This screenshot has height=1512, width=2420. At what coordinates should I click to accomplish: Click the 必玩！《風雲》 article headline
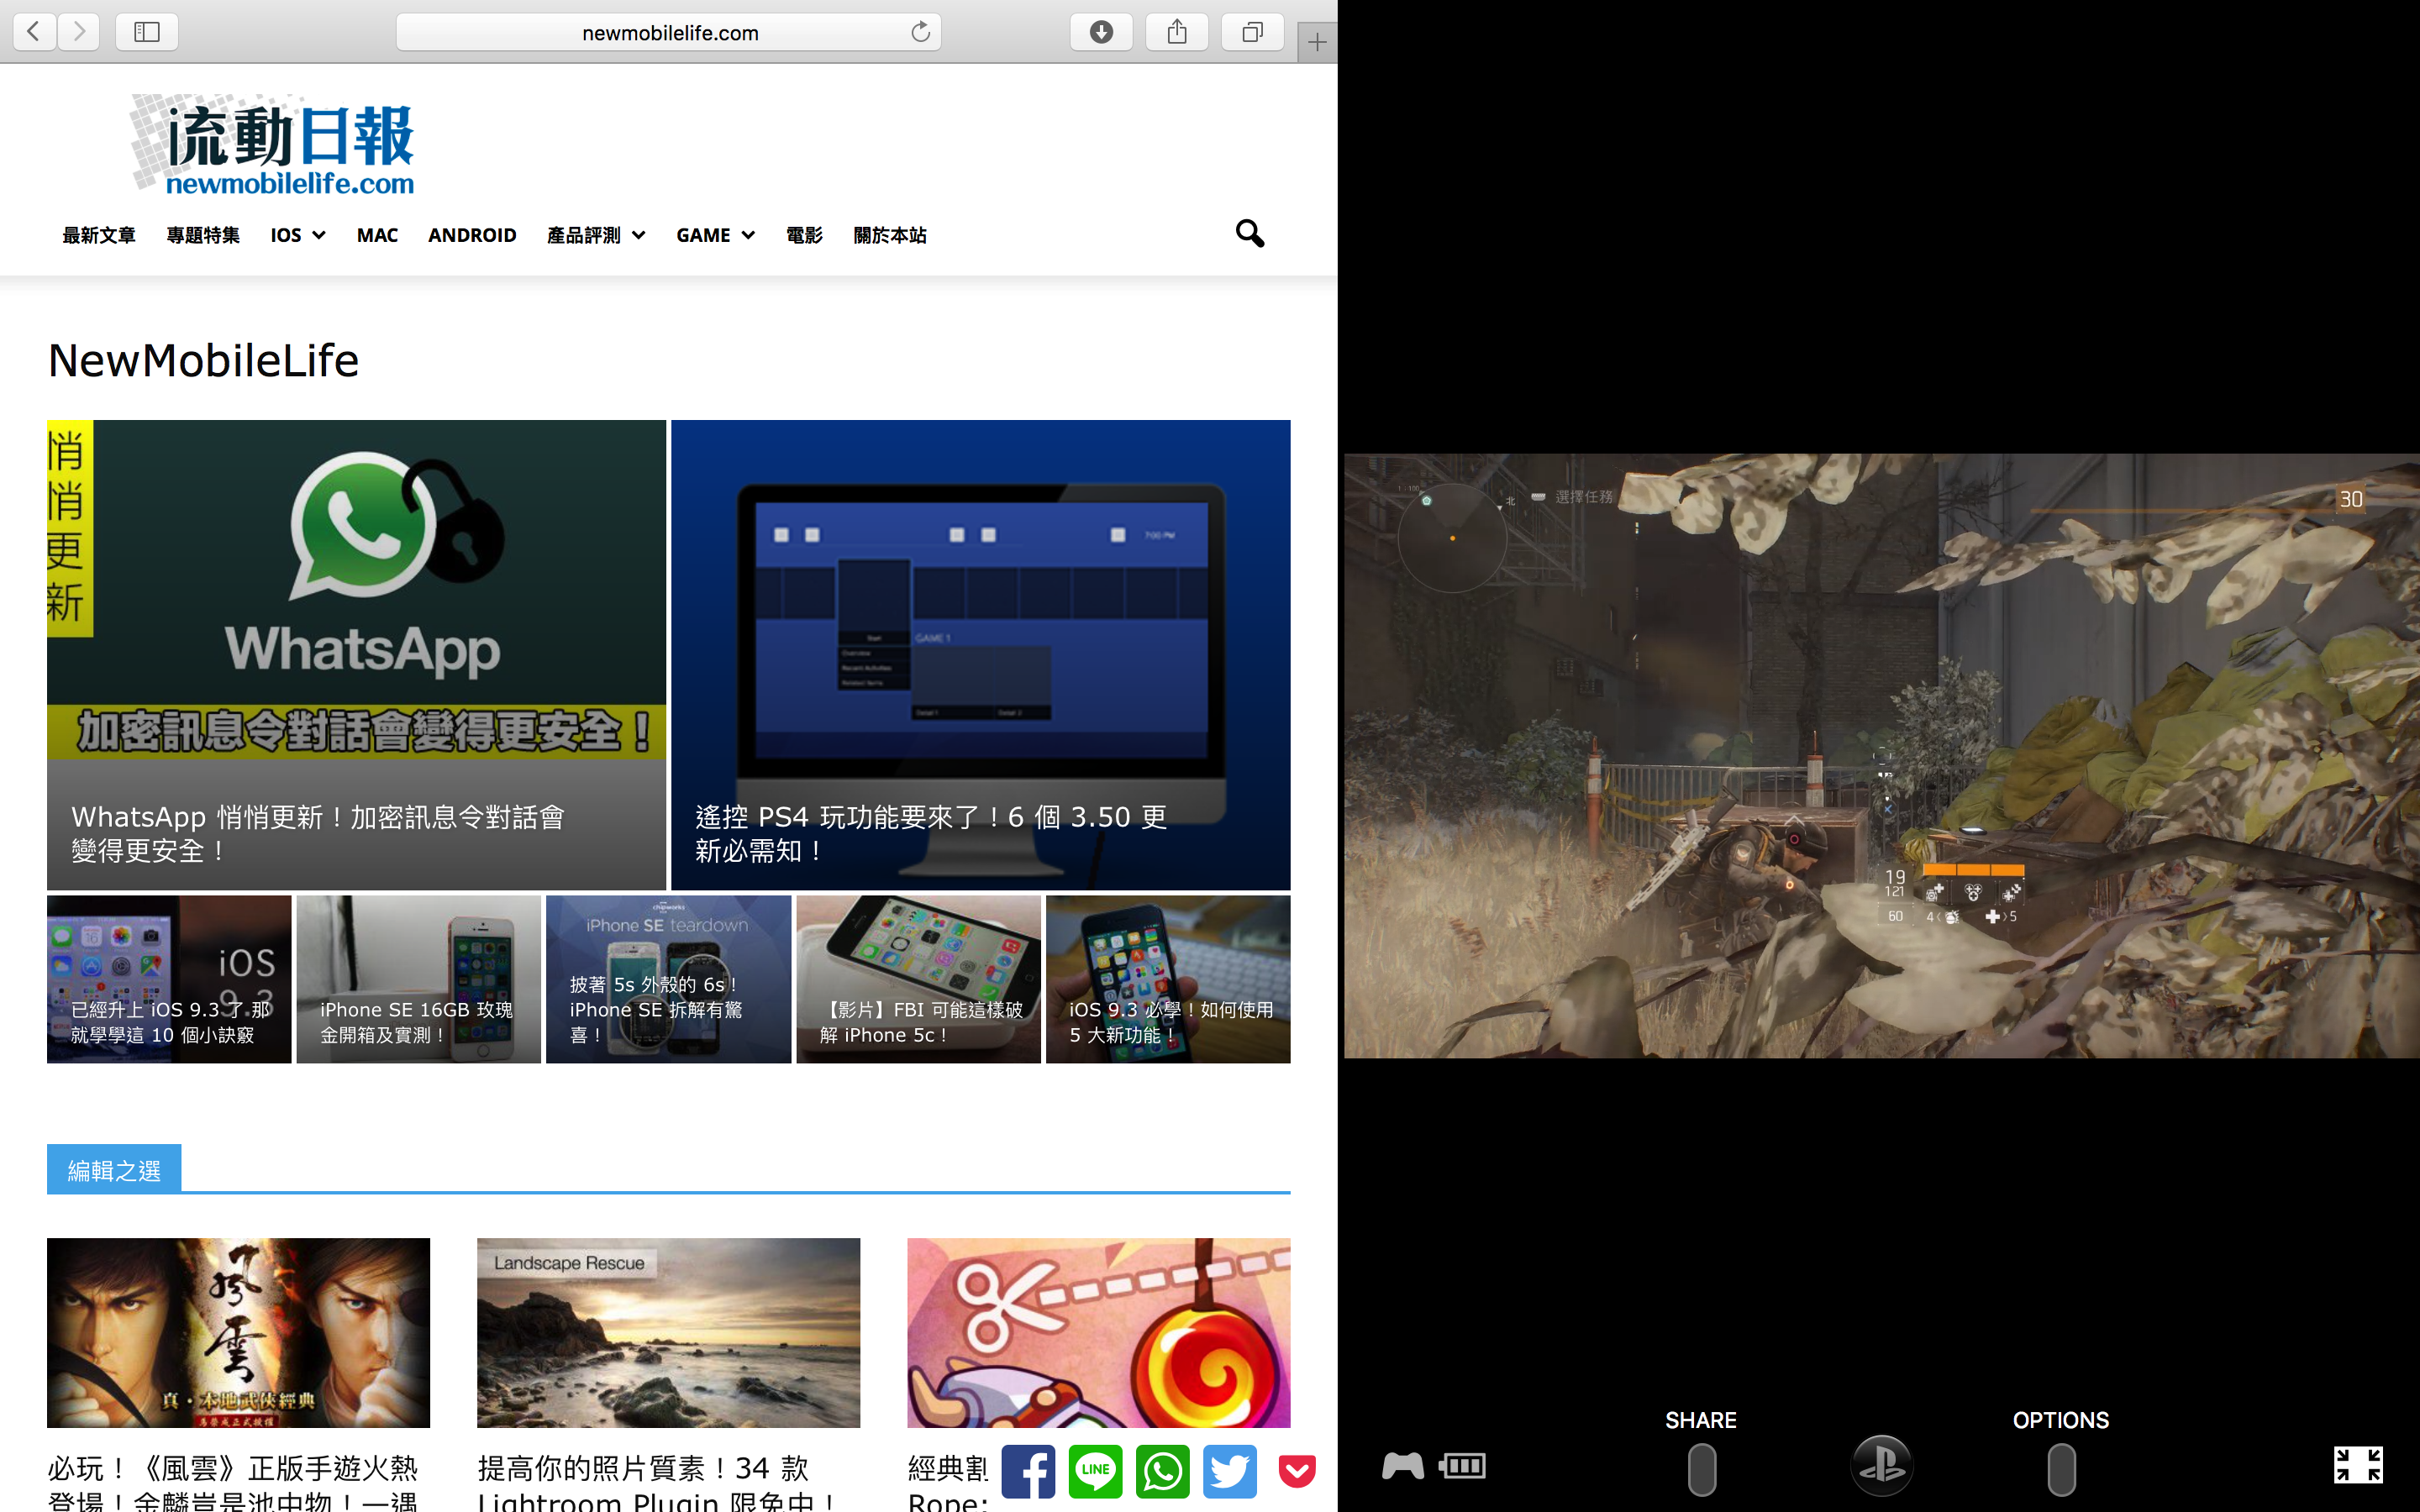tap(233, 1482)
